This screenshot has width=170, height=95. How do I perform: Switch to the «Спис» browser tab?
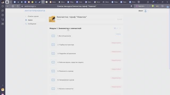pyautogui.click(x=79, y=2)
